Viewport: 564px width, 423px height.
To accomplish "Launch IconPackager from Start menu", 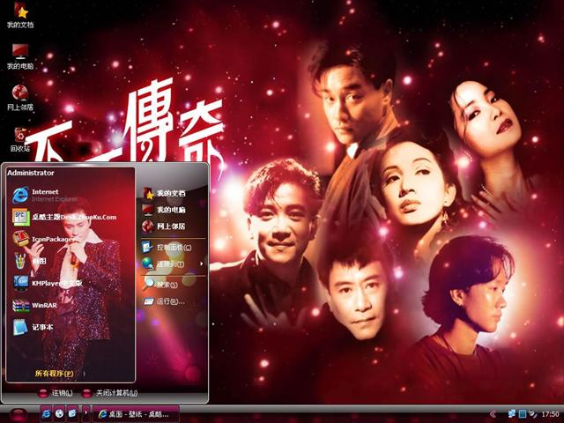I will pos(43,239).
